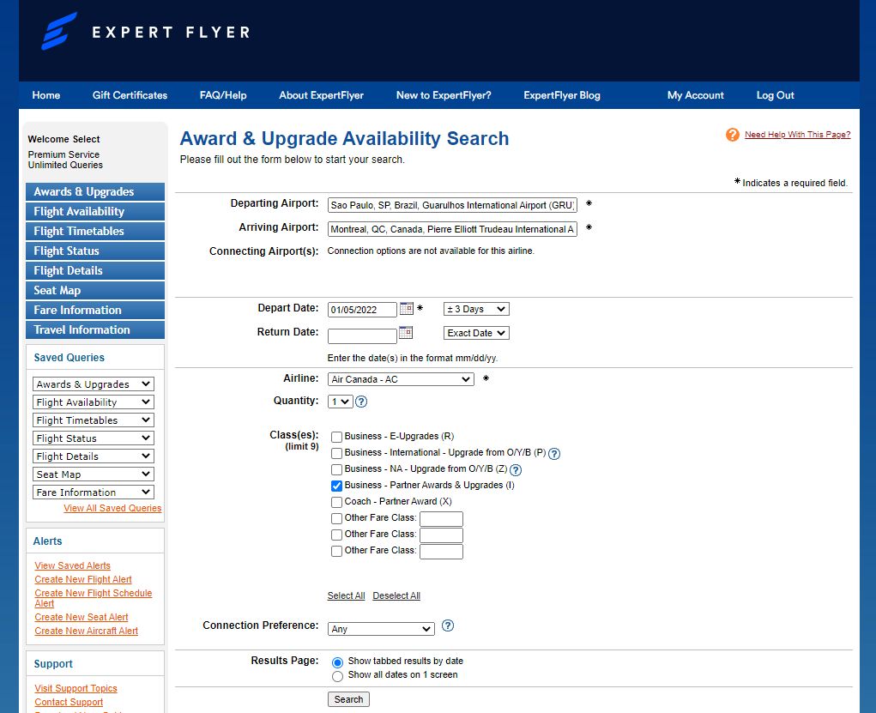Open Flight Status sidebar section

click(95, 251)
